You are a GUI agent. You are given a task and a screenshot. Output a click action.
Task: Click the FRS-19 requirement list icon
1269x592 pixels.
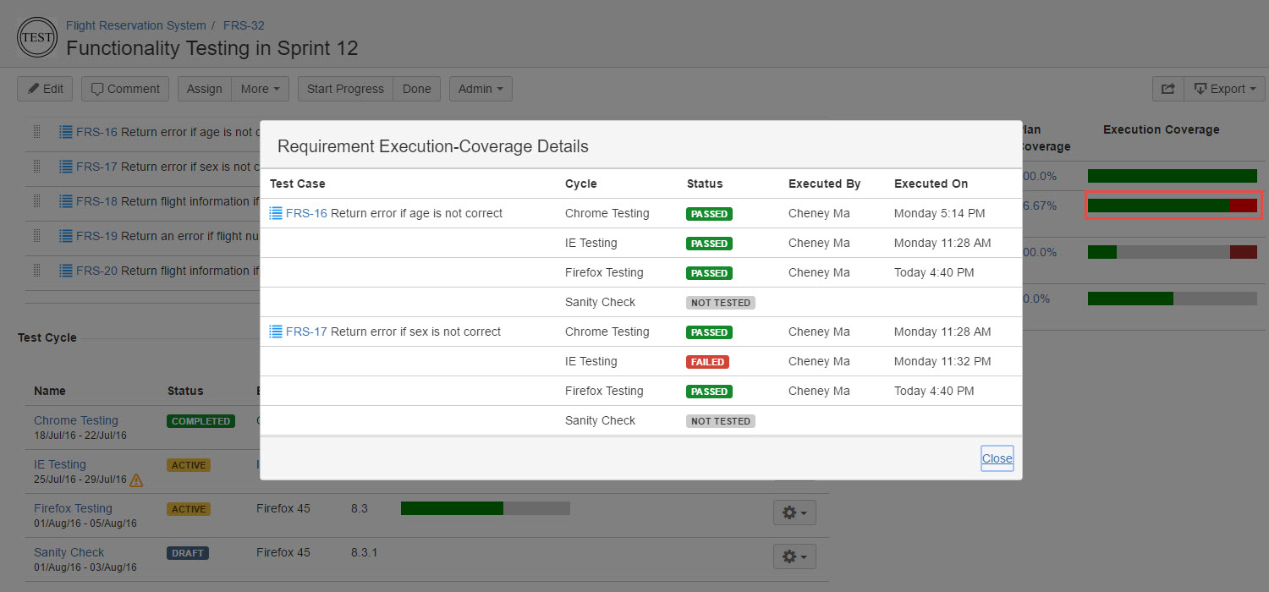[x=65, y=236]
